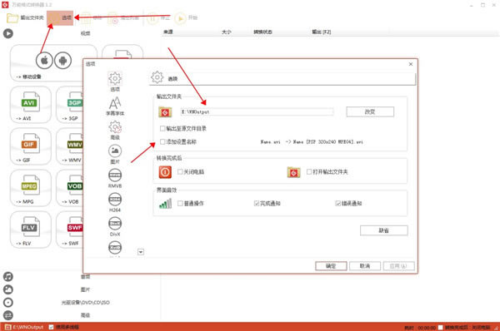Select the MPG format conversion icon

tap(30, 188)
